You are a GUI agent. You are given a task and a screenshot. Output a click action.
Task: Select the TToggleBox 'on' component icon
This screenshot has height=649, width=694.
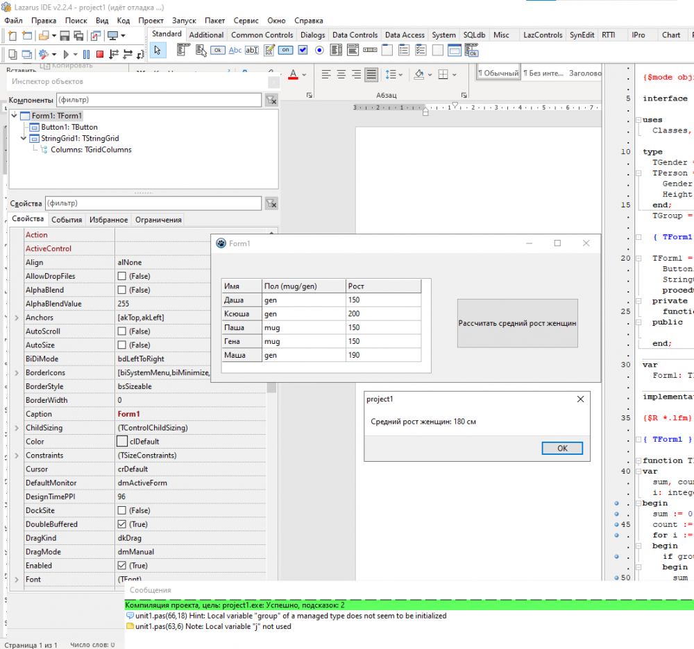[285, 50]
